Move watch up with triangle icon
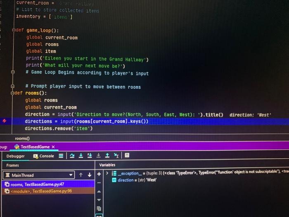The height and width of the screenshot is (217, 289). click(99, 191)
